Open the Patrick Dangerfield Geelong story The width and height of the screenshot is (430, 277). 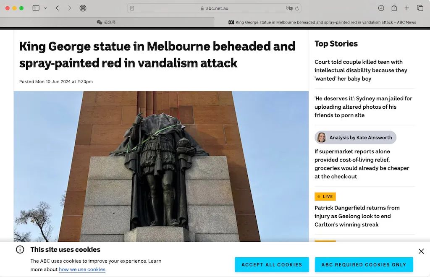(357, 216)
